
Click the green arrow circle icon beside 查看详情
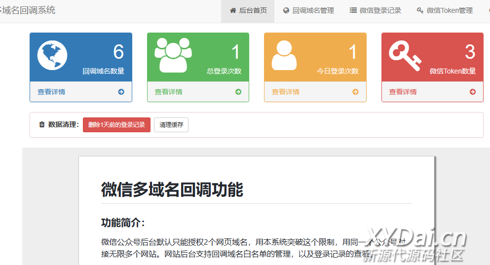238,92
